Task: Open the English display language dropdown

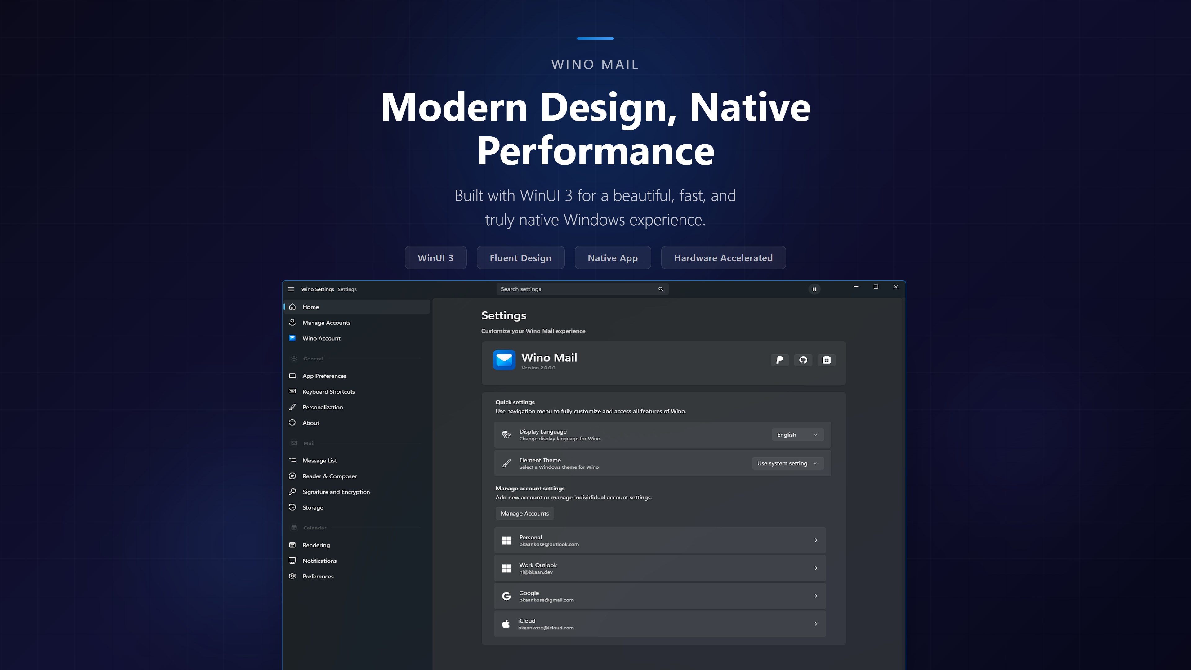Action: pyautogui.click(x=797, y=435)
